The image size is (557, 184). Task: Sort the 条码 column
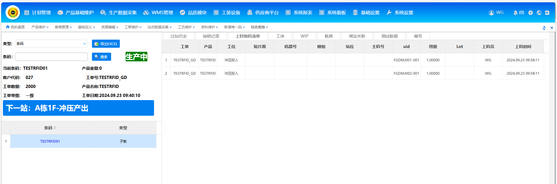point(55,128)
